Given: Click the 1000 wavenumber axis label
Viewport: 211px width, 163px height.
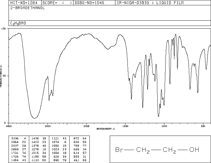Looking at the screenshot, I should (x=164, y=126).
